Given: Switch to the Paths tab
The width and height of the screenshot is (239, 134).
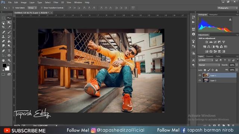Looking at the screenshot, I should pyautogui.click(x=218, y=56).
